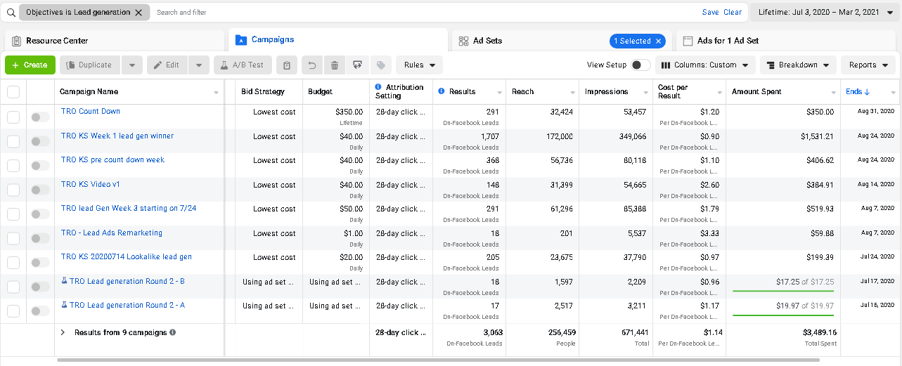Click the undo arrow icon
902x366 pixels.
(x=312, y=65)
